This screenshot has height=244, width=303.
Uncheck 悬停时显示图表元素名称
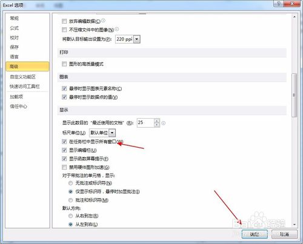(x=64, y=88)
